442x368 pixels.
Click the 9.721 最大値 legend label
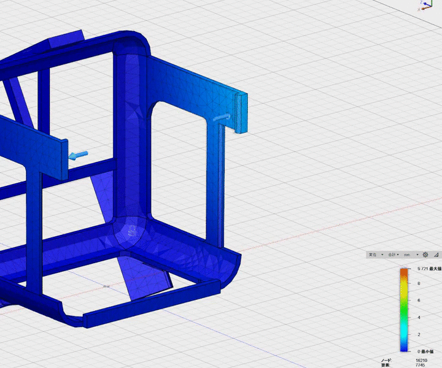[x=429, y=269]
